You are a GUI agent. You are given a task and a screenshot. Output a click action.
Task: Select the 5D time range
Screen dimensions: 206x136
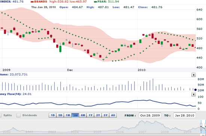tap(60, 115)
